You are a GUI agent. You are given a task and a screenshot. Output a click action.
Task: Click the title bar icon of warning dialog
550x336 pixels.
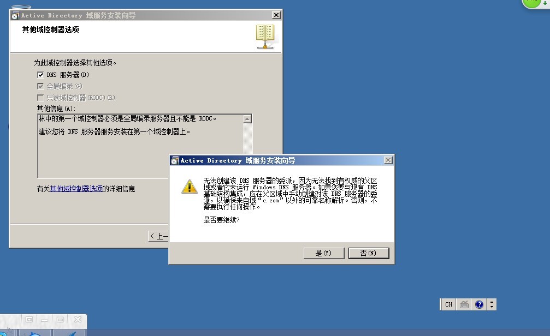(x=174, y=160)
